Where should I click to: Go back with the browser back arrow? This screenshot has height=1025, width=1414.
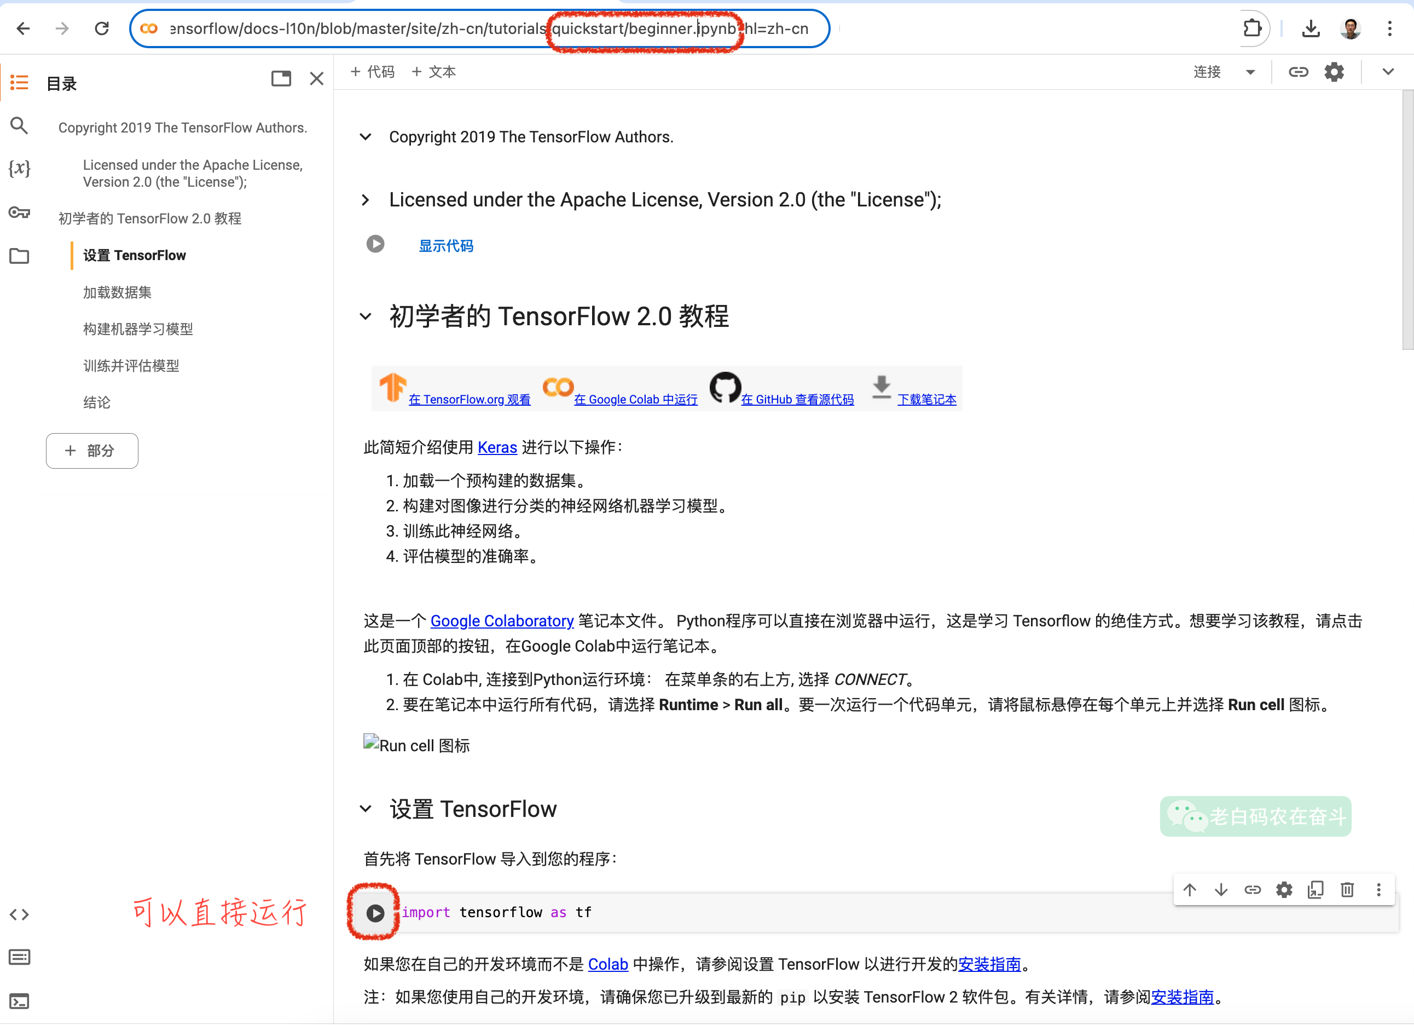click(x=23, y=28)
